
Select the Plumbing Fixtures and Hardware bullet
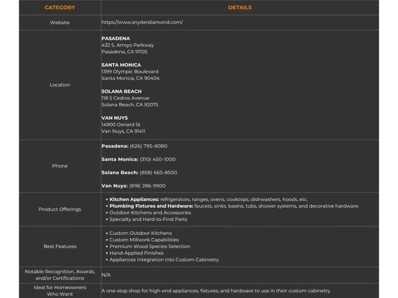click(151, 206)
